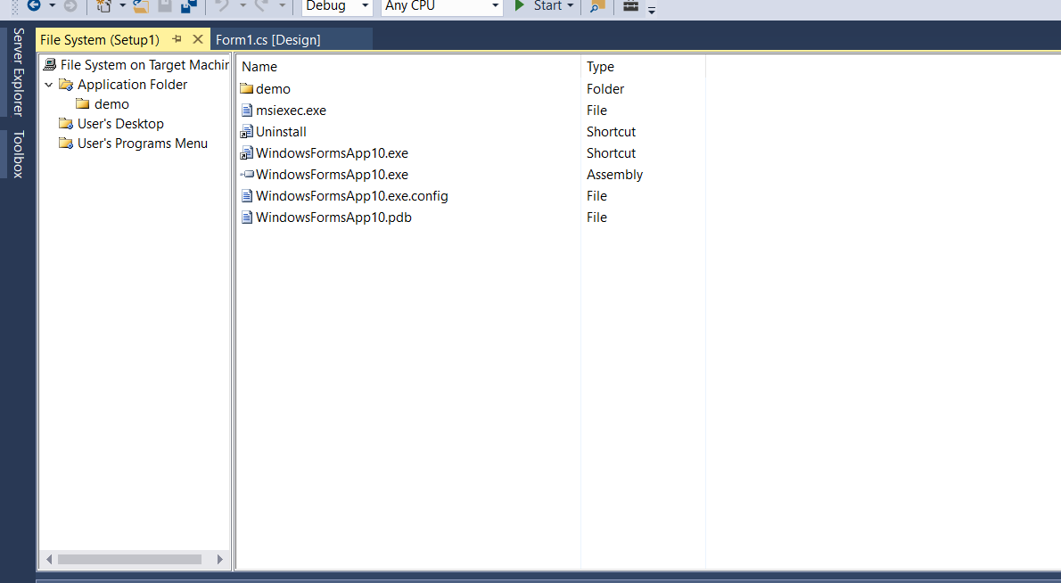1061x583 pixels.
Task: Click demo folder icon in tree
Action: click(x=83, y=104)
